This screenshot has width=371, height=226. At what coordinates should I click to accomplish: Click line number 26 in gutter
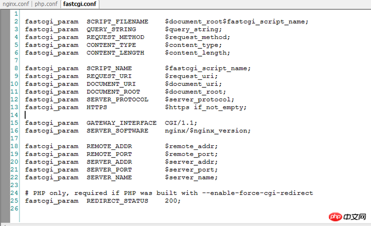pyautogui.click(x=14, y=208)
